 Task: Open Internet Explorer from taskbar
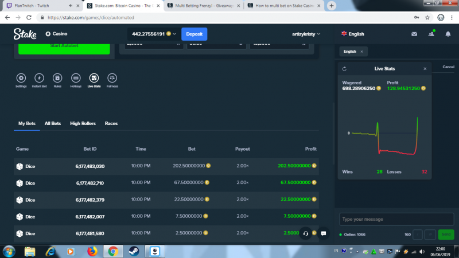[x=50, y=251]
